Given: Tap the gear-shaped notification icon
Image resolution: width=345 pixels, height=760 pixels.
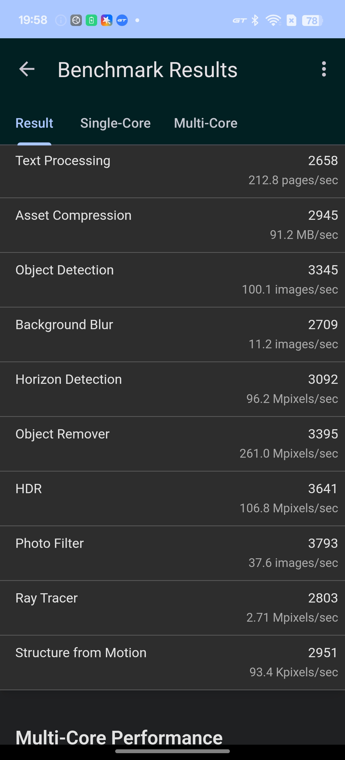Looking at the screenshot, I should pos(76,20).
